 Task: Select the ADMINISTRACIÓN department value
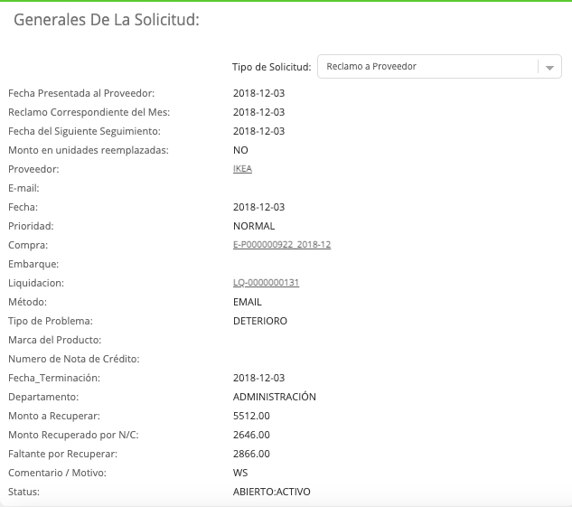(275, 397)
